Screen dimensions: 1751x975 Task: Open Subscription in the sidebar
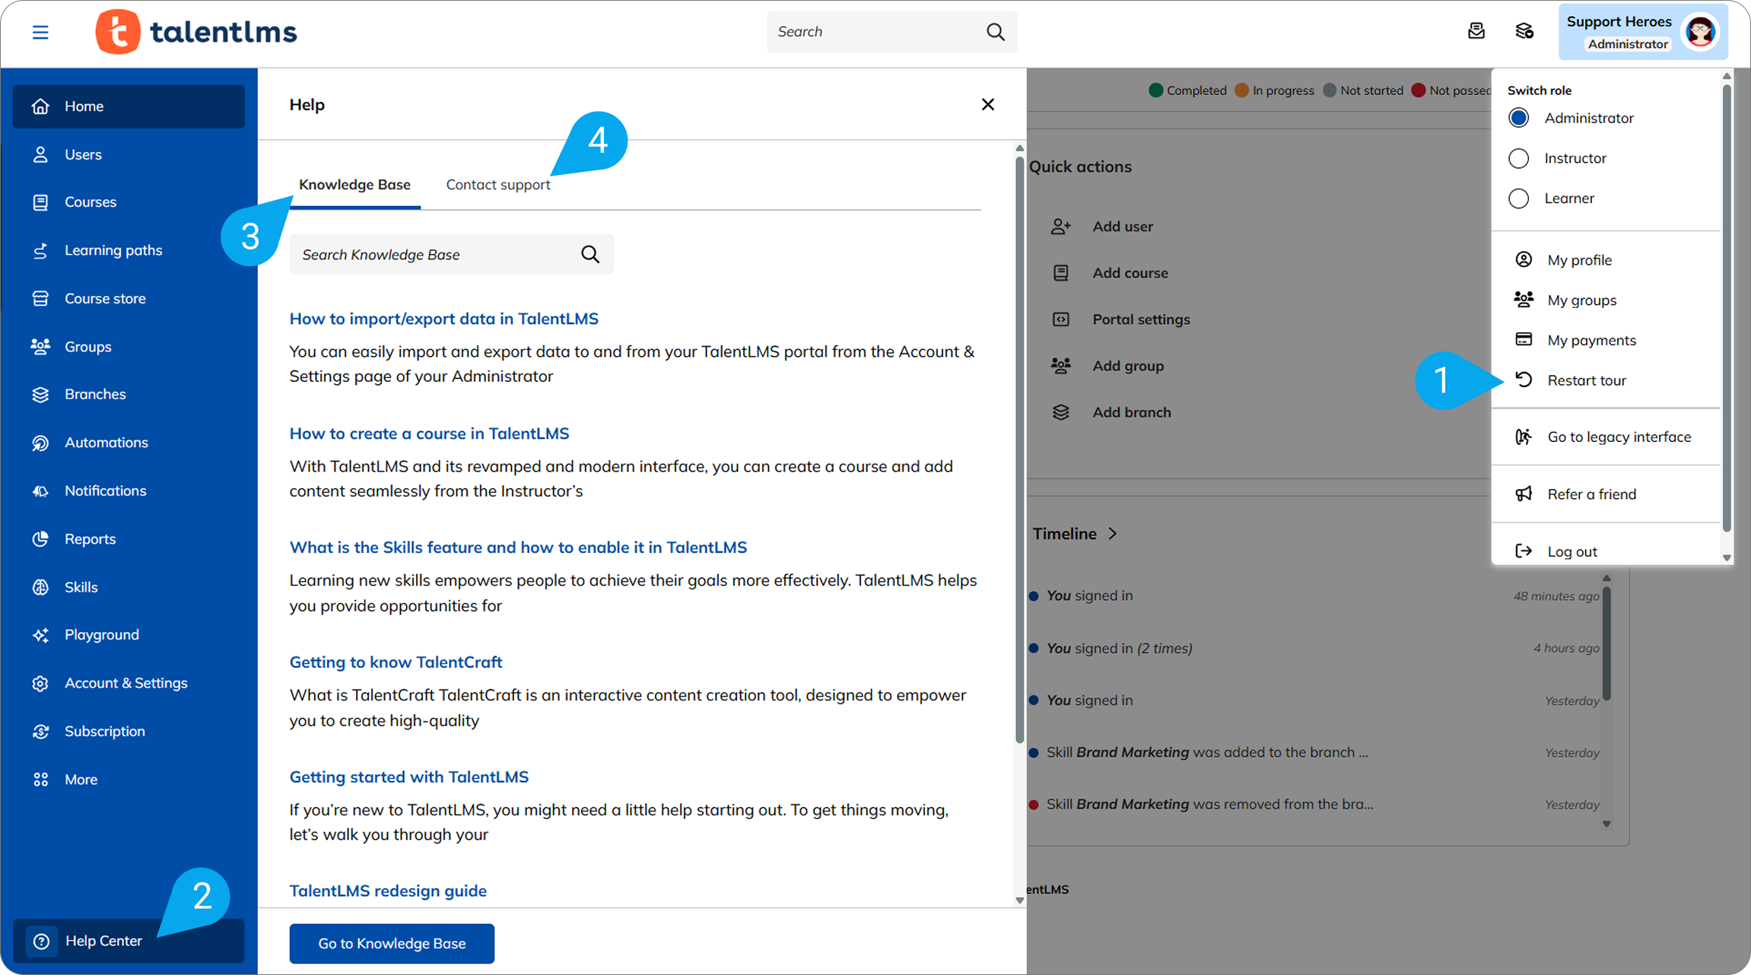pyautogui.click(x=129, y=732)
